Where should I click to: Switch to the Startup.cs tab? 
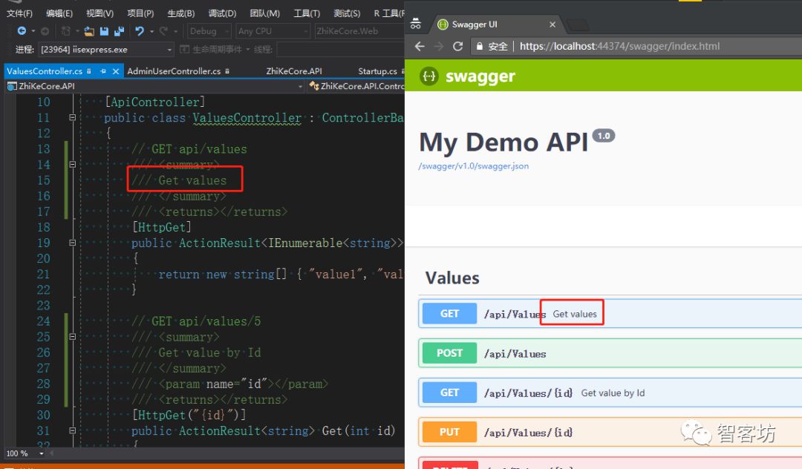(x=377, y=71)
